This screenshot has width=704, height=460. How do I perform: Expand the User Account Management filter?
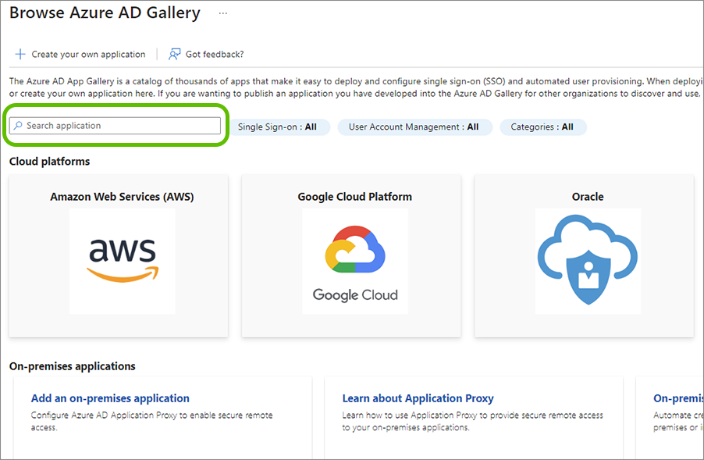pyautogui.click(x=414, y=127)
